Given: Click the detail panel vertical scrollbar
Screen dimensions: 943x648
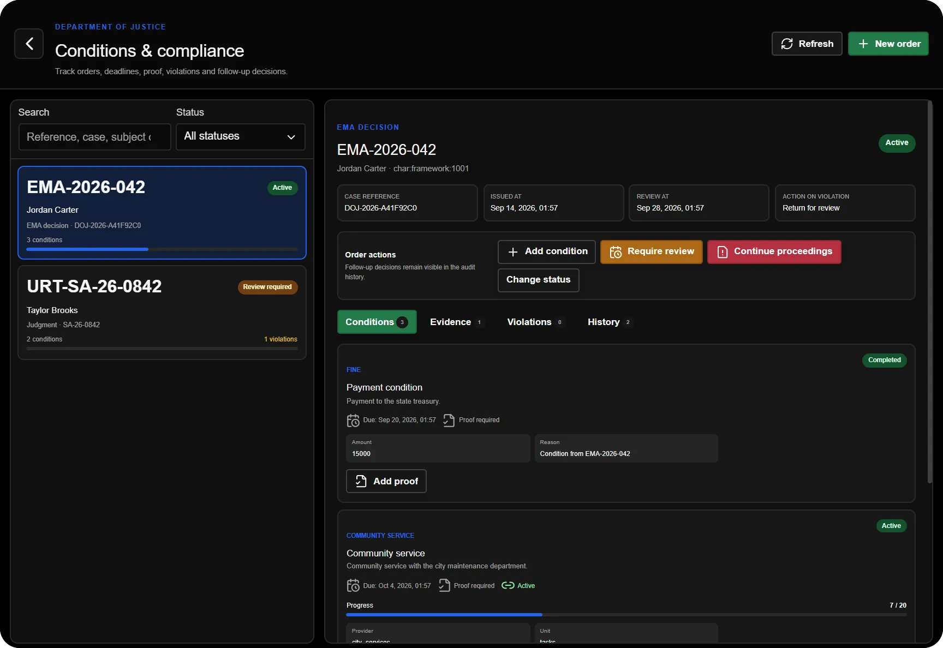Looking at the screenshot, I should pyautogui.click(x=930, y=292).
